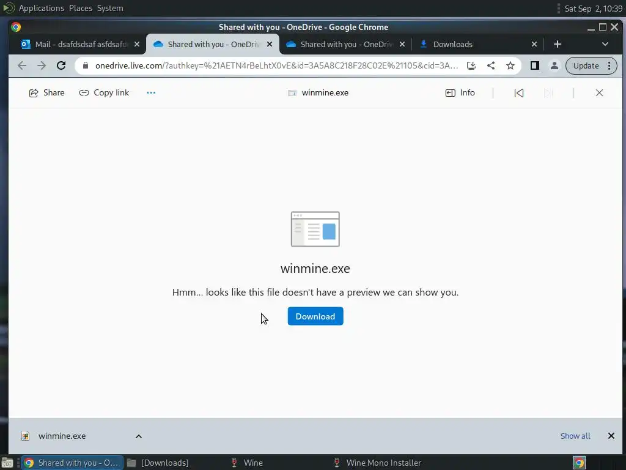Switch to the Wine taskbar item
The width and height of the screenshot is (626, 470).
click(x=248, y=463)
